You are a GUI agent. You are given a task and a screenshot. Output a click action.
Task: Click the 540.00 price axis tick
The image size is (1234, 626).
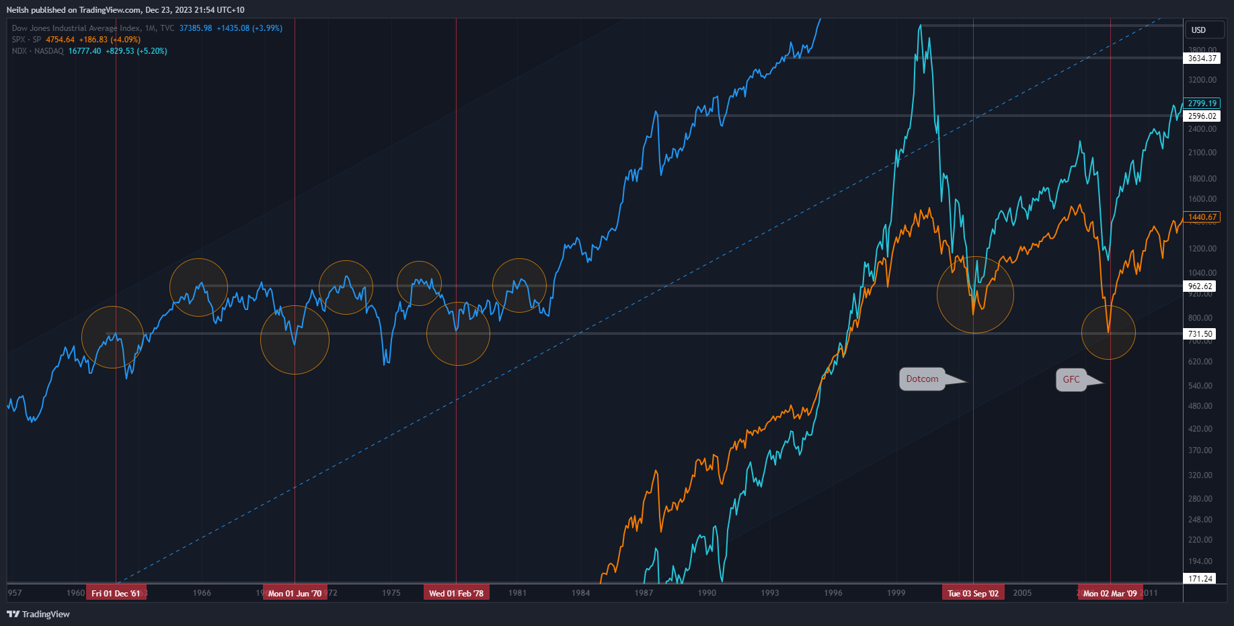[x=1200, y=386]
